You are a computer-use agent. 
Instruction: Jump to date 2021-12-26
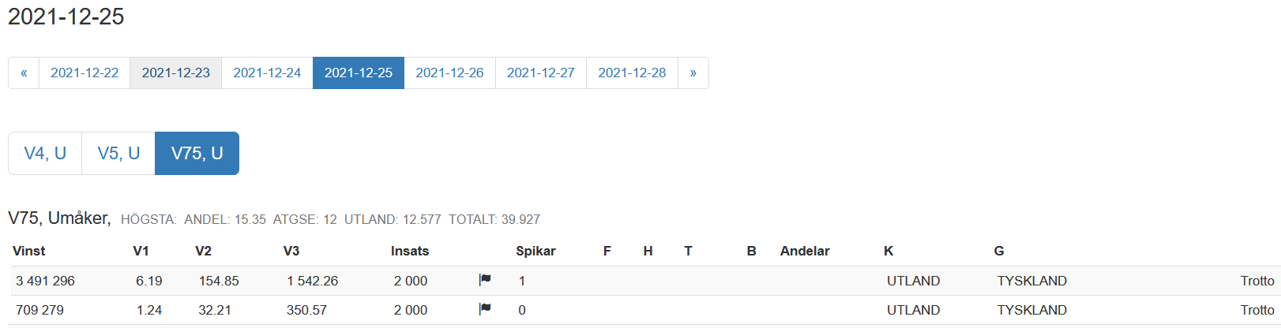pyautogui.click(x=449, y=73)
